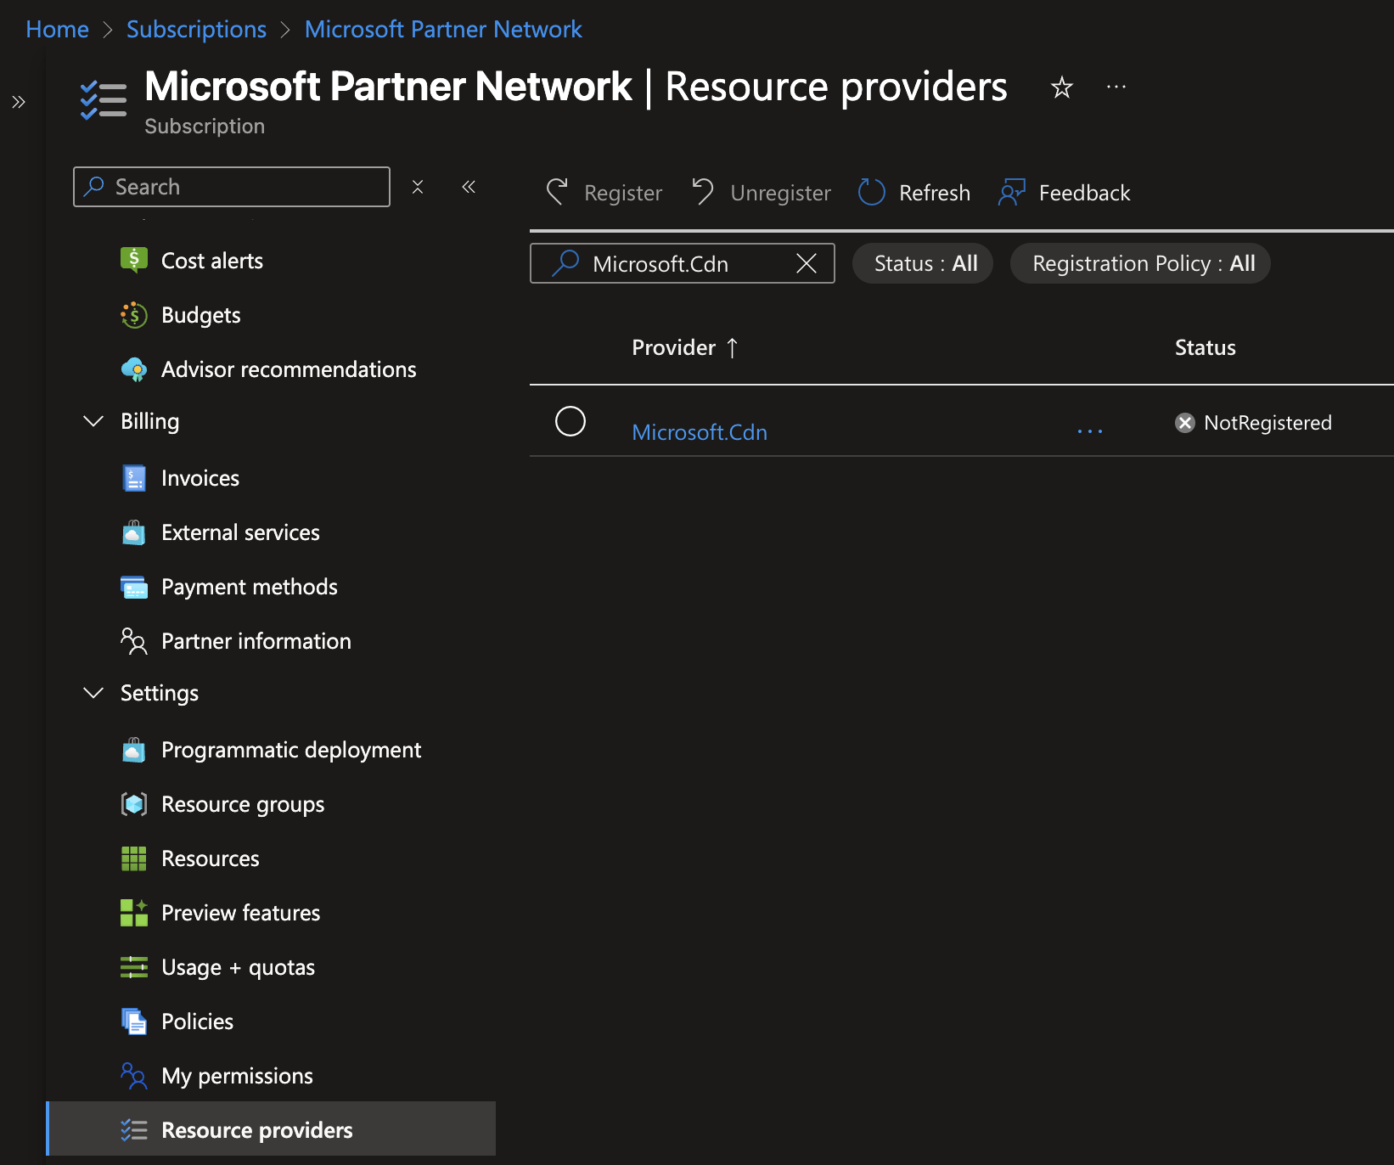This screenshot has width=1394, height=1165.
Task: Favorite this page with the star icon
Action: [1062, 87]
